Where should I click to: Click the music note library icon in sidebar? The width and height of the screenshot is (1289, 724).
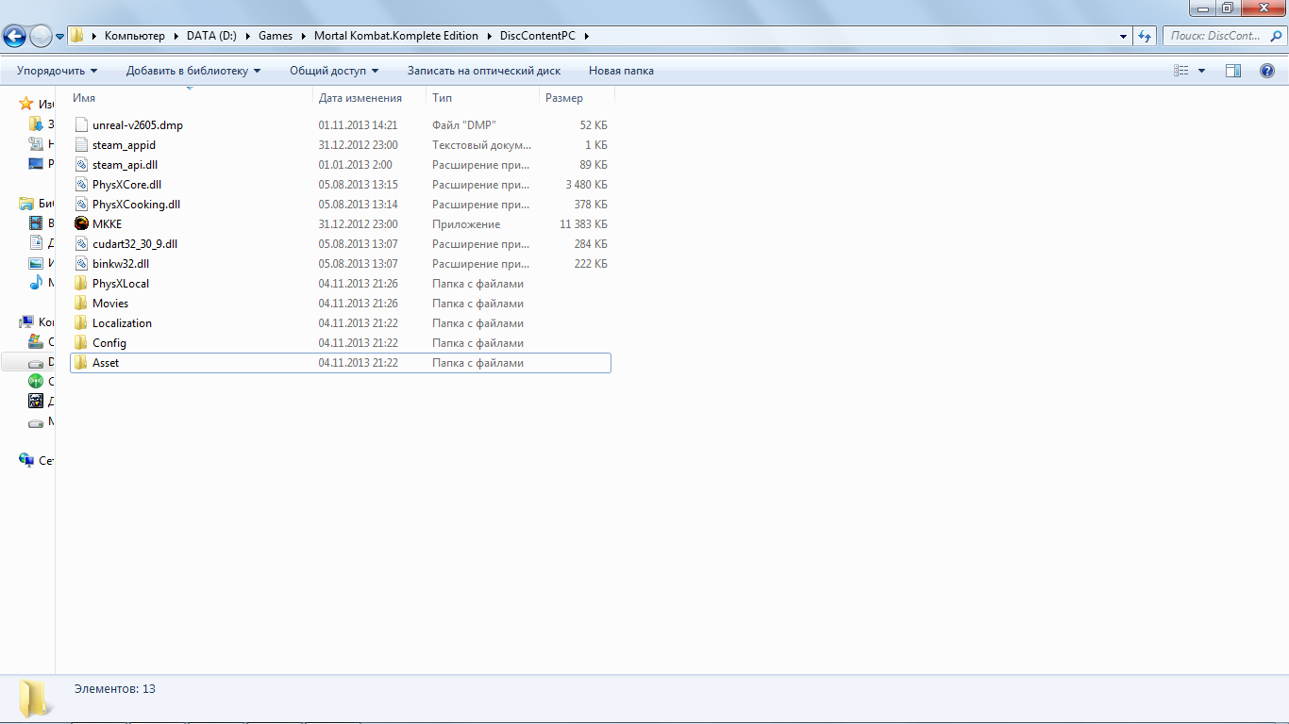tap(36, 283)
